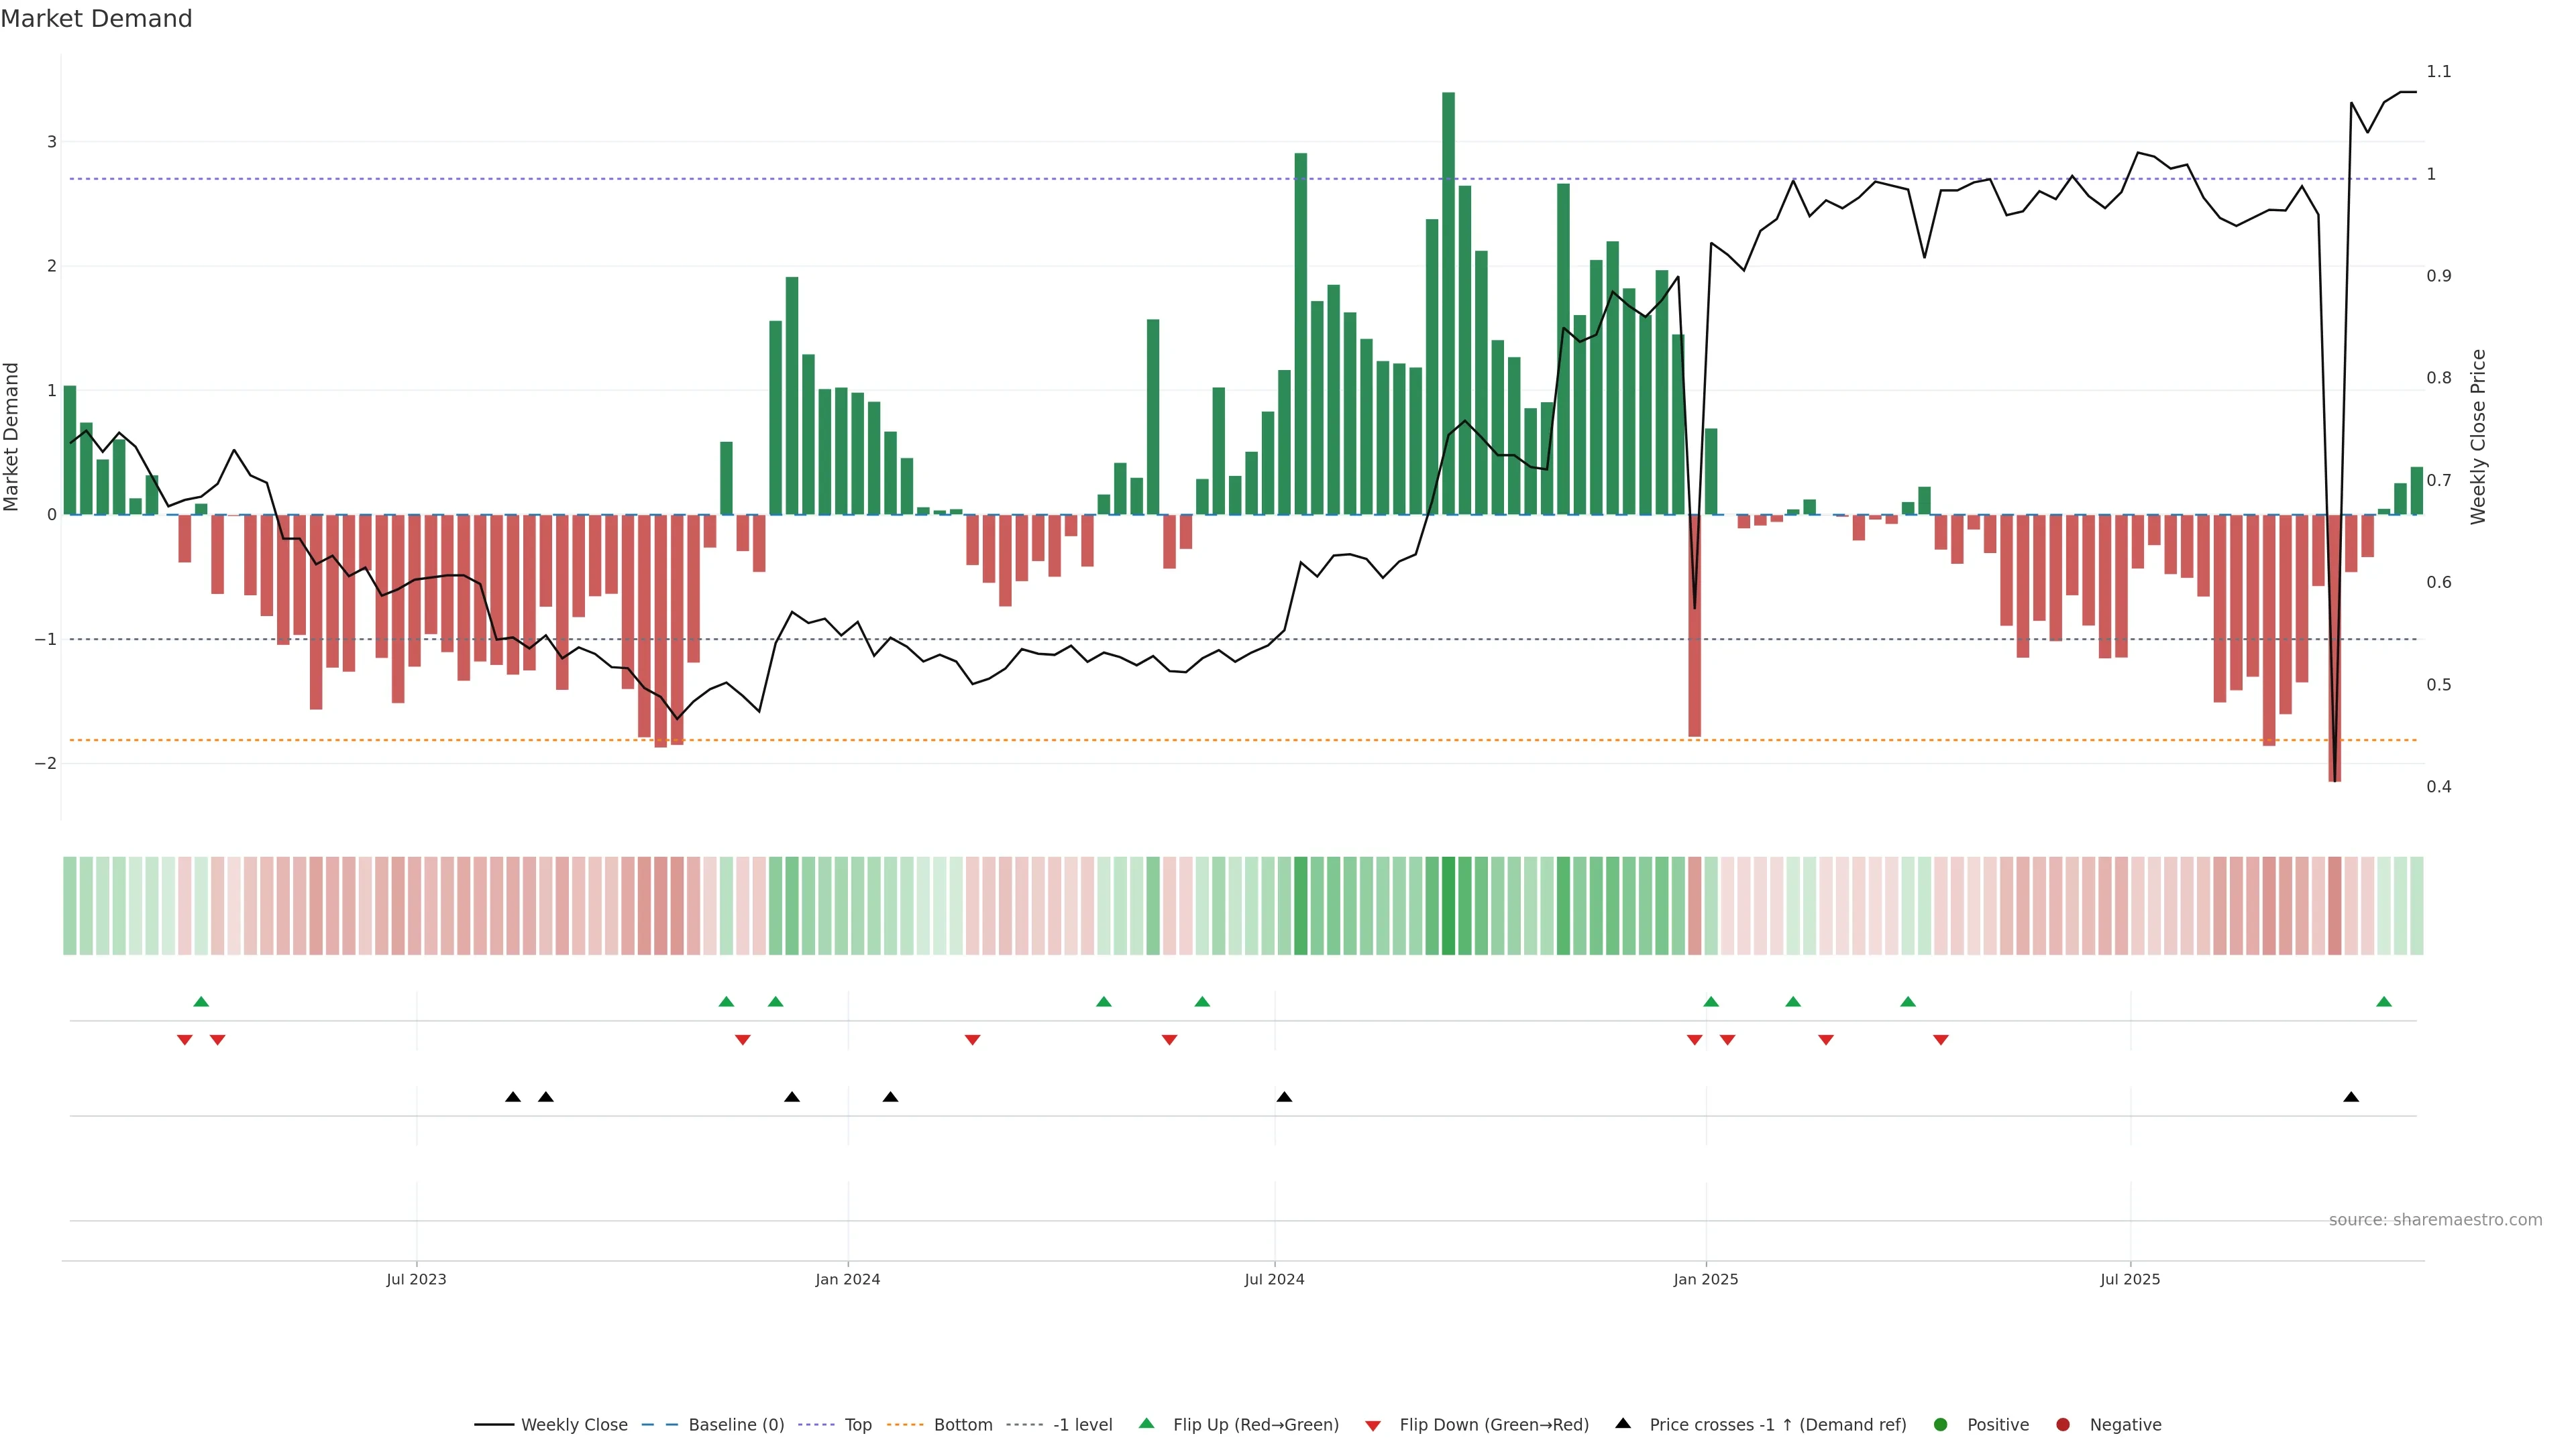This screenshot has width=2576, height=1448.
Task: Click the darkest green heatmap strip cell
Action: pyautogui.click(x=1448, y=906)
